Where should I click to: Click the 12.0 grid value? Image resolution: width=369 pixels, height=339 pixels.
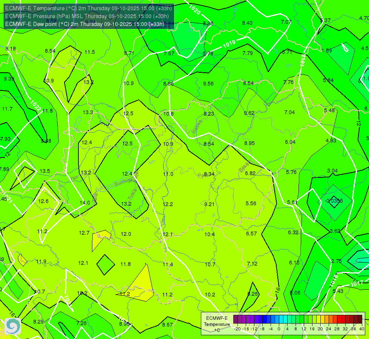(126, 234)
